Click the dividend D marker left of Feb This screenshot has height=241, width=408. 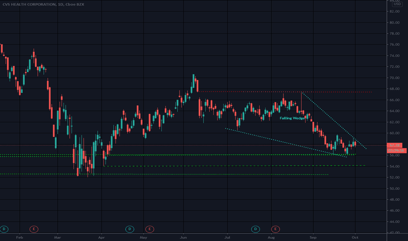coord(4,229)
